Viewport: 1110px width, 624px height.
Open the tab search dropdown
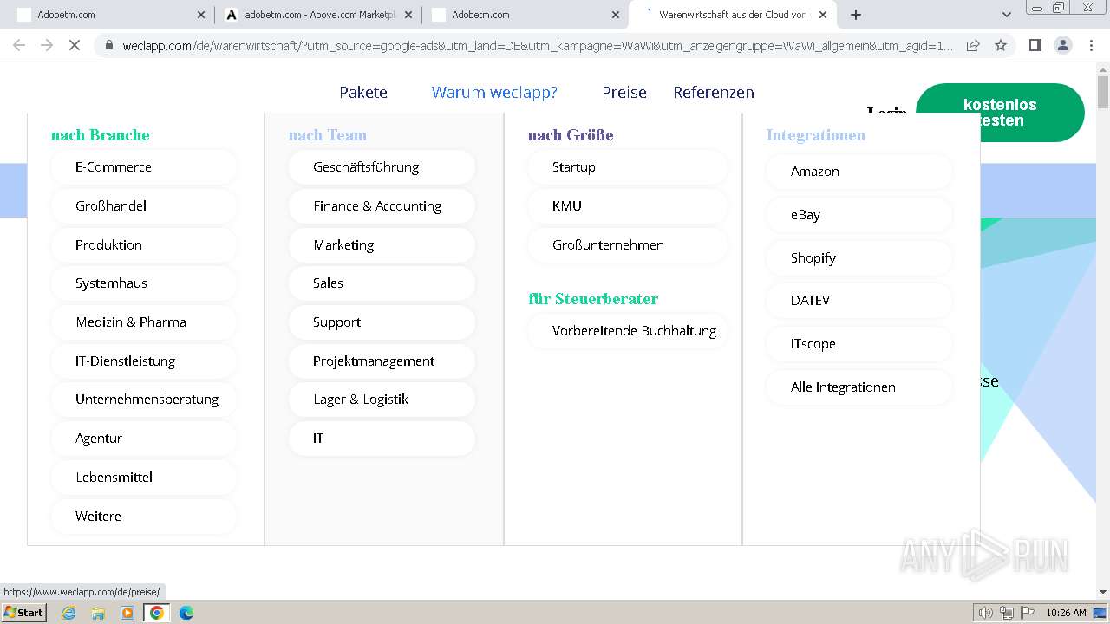tap(1006, 15)
